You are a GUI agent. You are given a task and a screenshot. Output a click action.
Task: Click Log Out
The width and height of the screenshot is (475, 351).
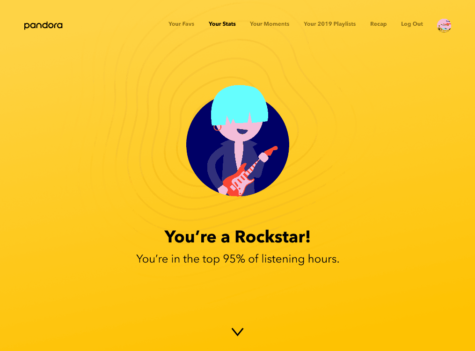tap(412, 24)
